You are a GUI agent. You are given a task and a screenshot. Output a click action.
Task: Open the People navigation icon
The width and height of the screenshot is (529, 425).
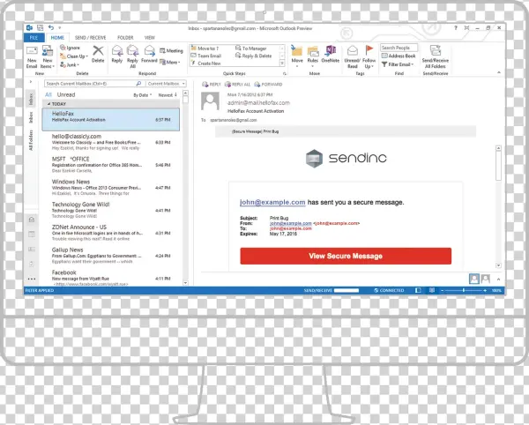[32, 249]
